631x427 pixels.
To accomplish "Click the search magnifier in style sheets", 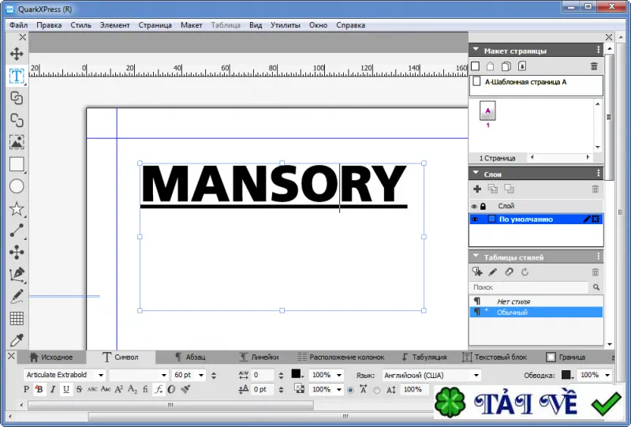I will pos(596,287).
